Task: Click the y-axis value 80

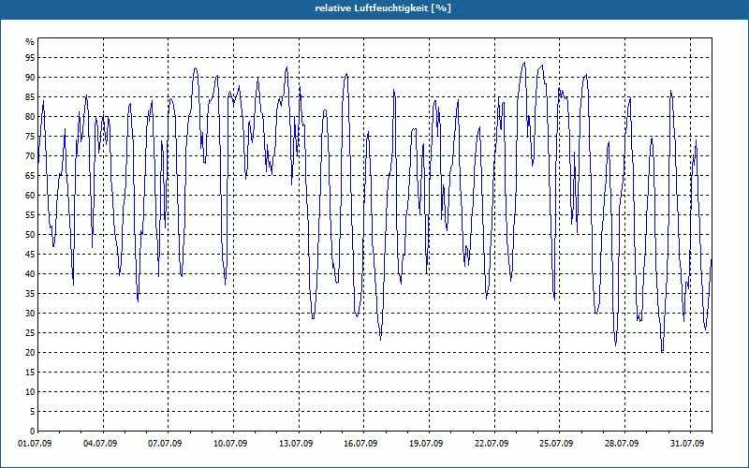Action: pos(30,116)
